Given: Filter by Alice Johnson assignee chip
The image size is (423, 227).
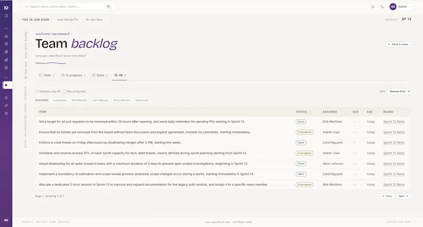Looking at the screenshot, I should coord(122,100).
